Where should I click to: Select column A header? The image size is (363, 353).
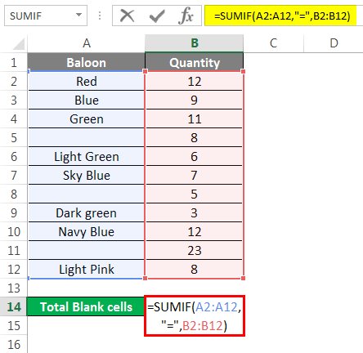pyautogui.click(x=86, y=43)
